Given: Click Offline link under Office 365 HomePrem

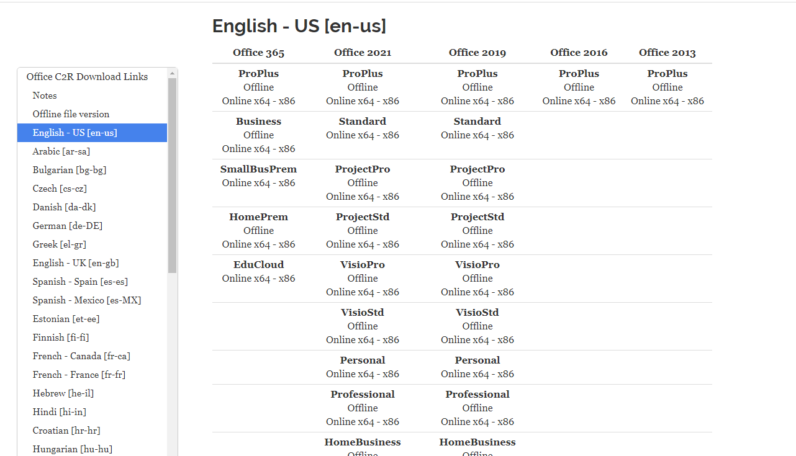Looking at the screenshot, I should (x=258, y=231).
